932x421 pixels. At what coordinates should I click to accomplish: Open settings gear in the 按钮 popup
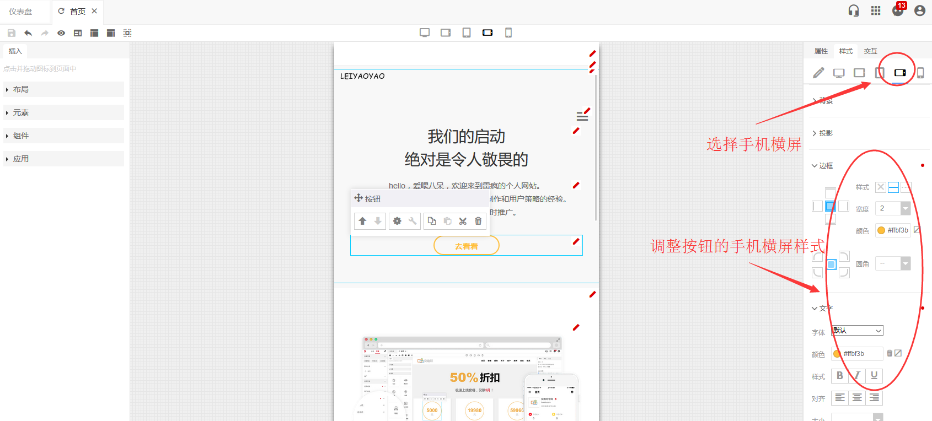click(x=397, y=221)
